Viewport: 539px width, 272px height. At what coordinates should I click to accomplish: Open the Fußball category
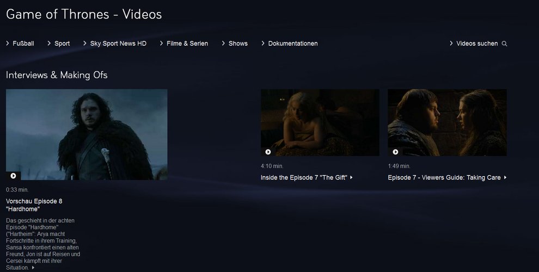[23, 44]
